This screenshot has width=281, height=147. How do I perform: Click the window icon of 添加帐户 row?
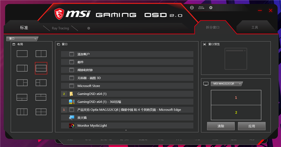click(x=72, y=54)
